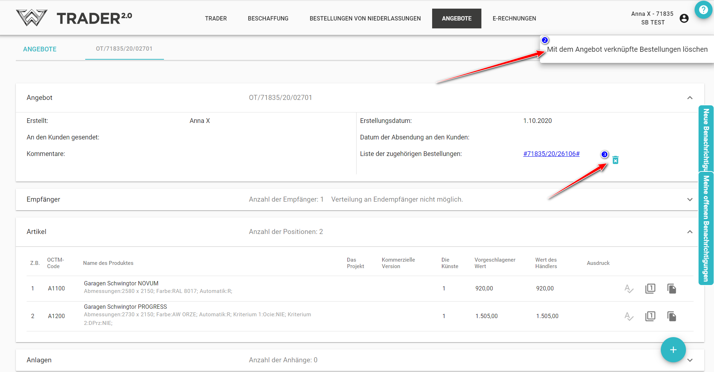Click the spellcheck icon for Garagen Schwingtor NOVUM
The image size is (714, 372).
point(628,289)
